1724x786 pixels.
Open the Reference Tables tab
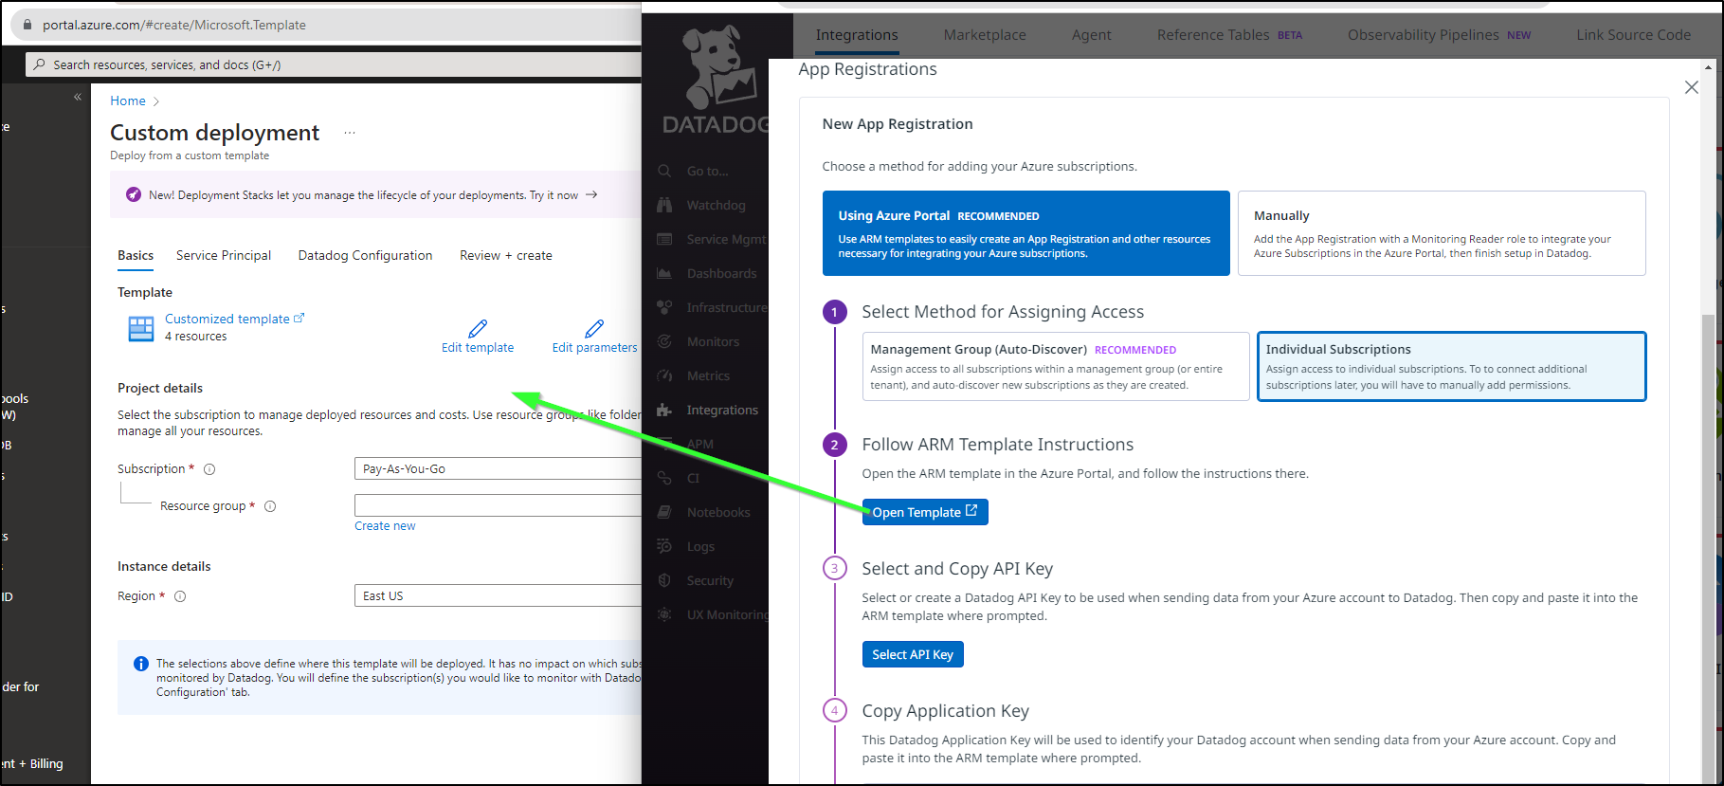tap(1229, 35)
